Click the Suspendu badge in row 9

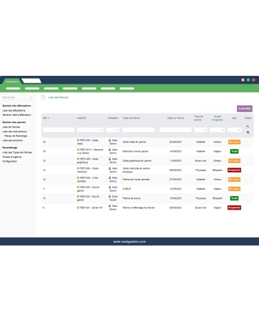pyautogui.click(x=234, y=208)
